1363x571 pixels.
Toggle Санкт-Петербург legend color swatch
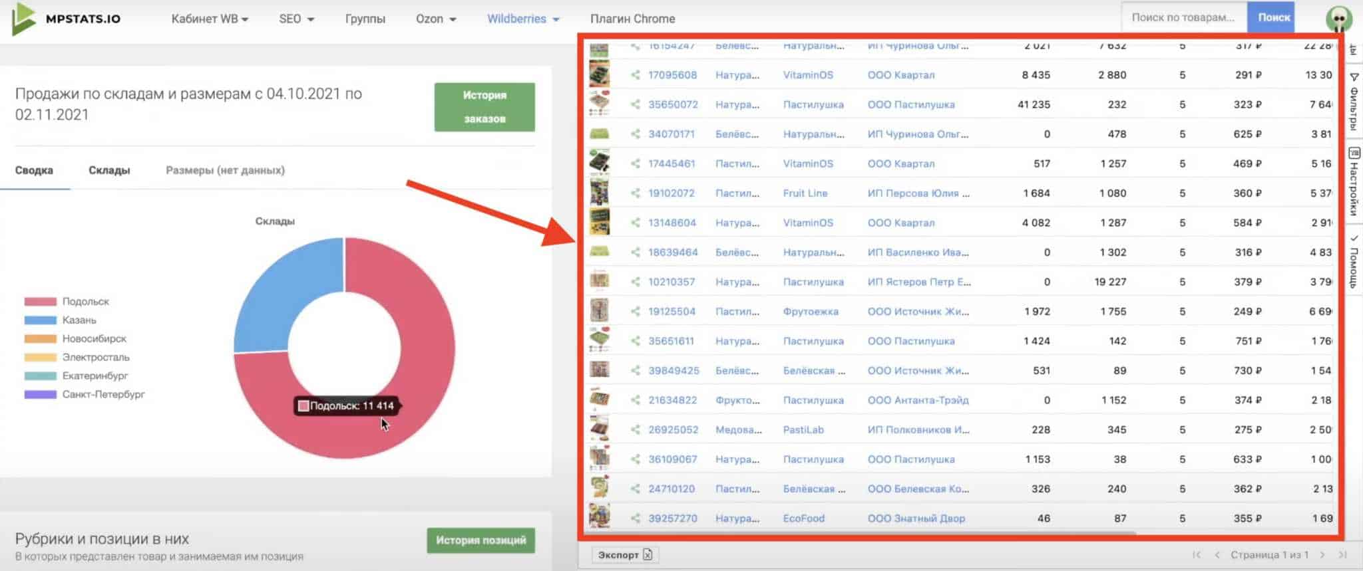pos(41,395)
